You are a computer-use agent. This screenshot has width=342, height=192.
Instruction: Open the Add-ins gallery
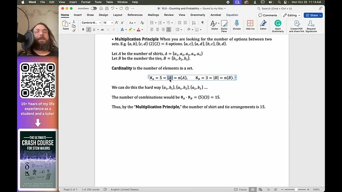(x=250, y=25)
